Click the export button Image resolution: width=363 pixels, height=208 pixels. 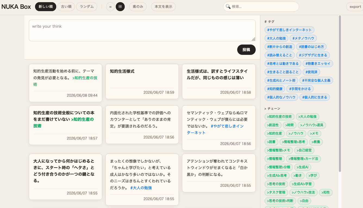click(x=355, y=7)
